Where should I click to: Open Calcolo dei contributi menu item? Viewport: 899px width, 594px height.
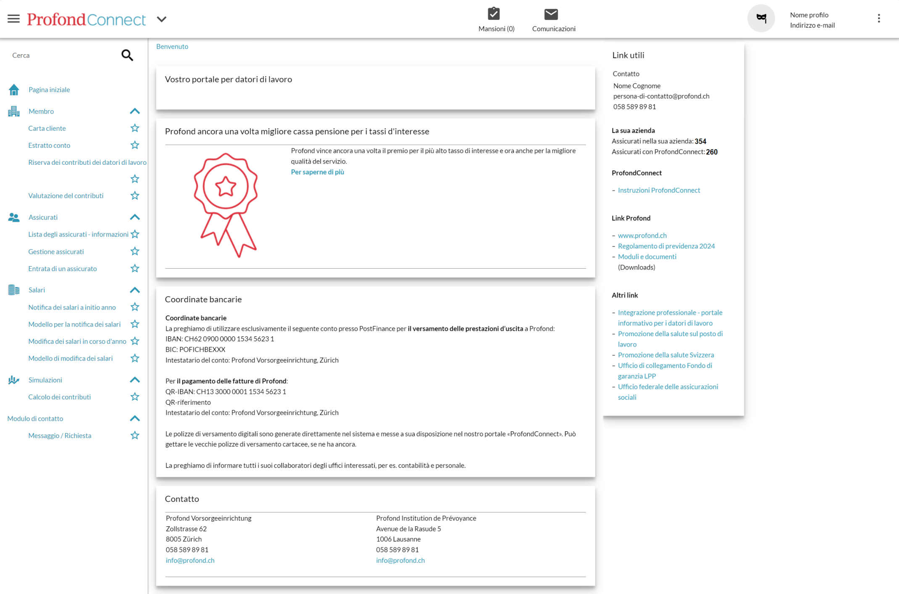coord(59,397)
